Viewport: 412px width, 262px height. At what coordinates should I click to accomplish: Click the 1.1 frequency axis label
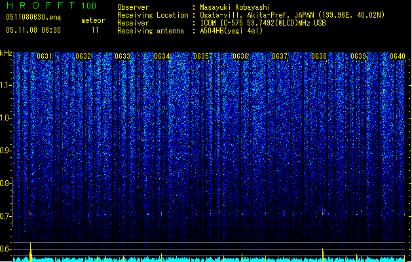click(x=5, y=85)
